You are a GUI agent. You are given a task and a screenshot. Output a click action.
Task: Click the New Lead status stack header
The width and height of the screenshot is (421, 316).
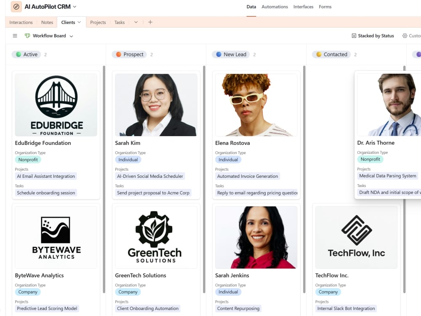pyautogui.click(x=231, y=54)
